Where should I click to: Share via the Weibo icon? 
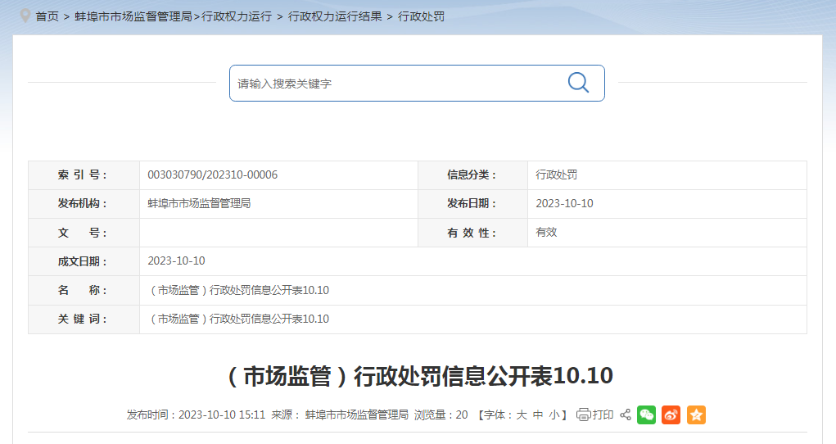[x=671, y=415]
